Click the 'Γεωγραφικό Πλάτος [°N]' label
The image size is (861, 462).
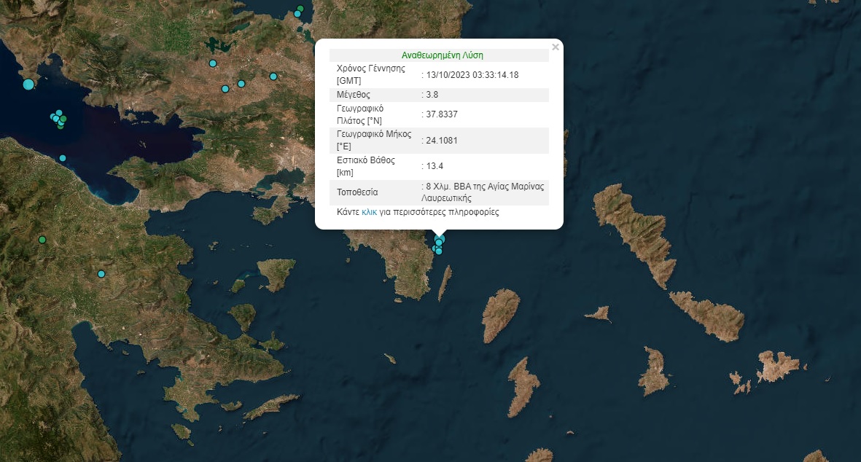360,114
